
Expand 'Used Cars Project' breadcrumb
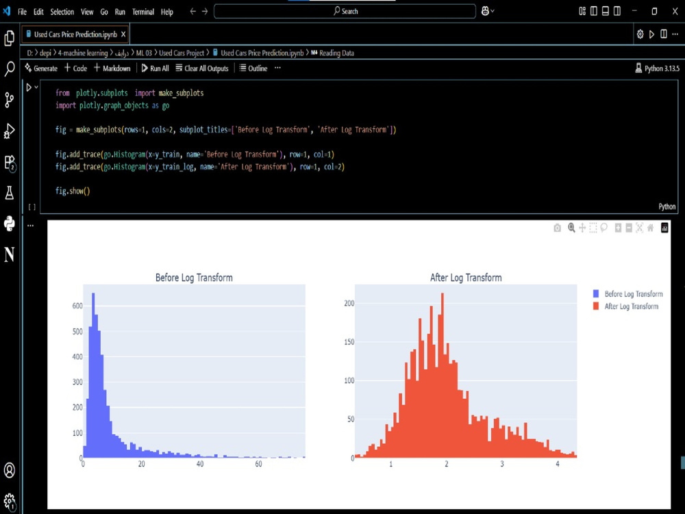pos(182,53)
